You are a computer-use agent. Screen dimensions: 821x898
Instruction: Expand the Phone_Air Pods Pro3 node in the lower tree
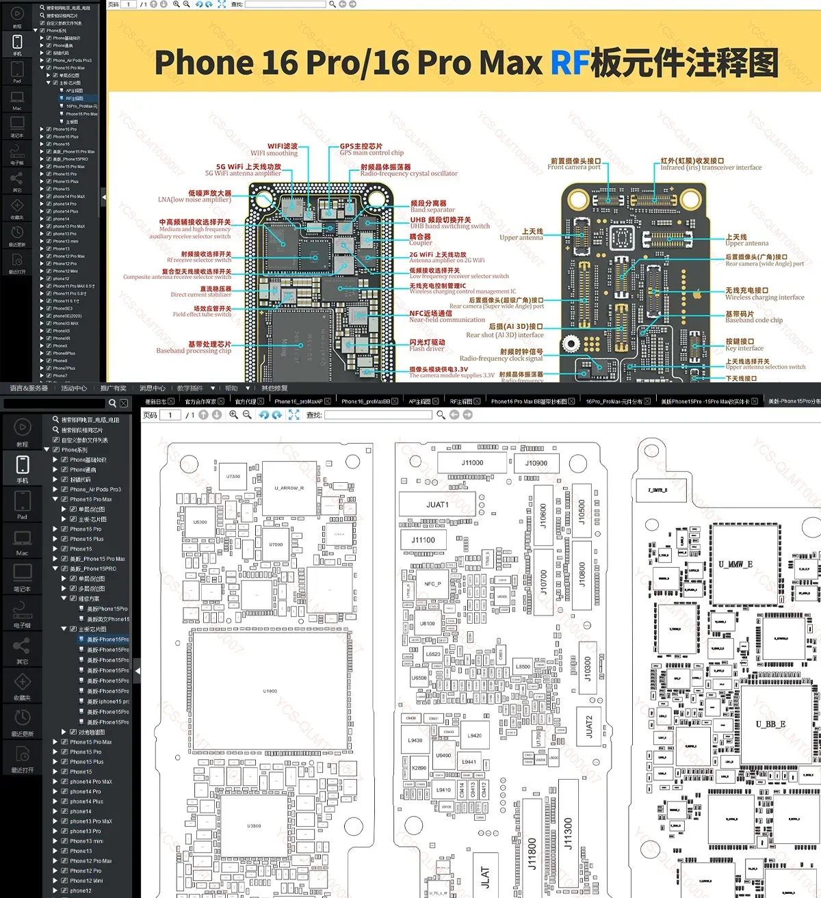[x=55, y=489]
